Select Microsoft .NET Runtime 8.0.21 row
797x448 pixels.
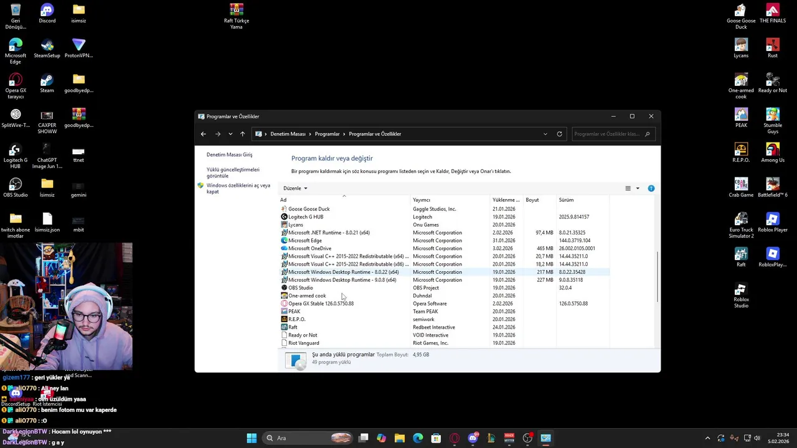point(445,233)
